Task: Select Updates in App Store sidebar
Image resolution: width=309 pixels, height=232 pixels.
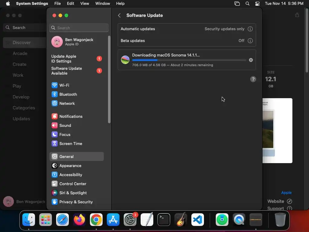Action: point(25,118)
